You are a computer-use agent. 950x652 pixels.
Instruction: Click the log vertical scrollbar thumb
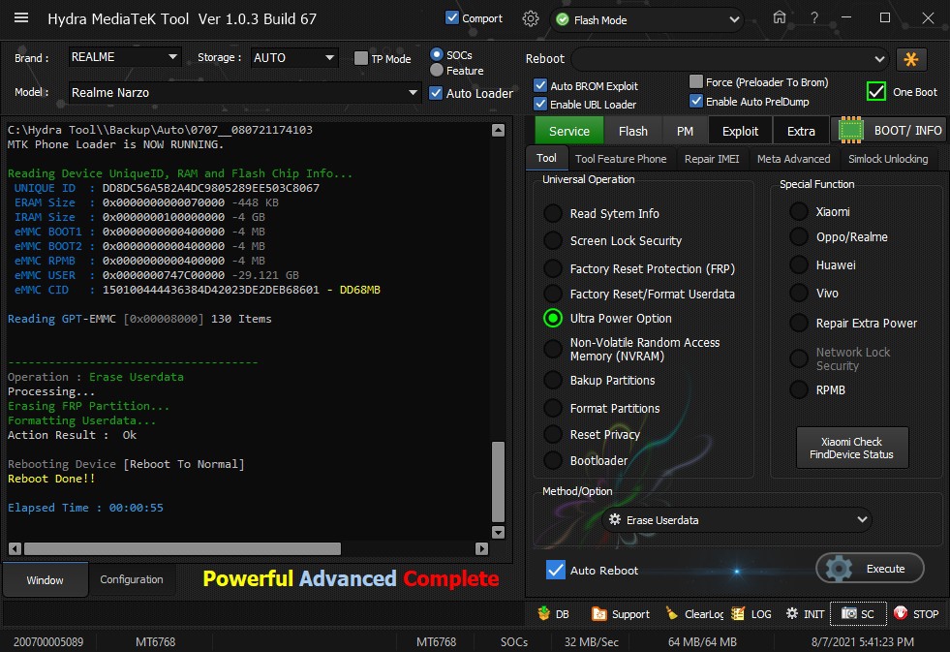tap(498, 481)
